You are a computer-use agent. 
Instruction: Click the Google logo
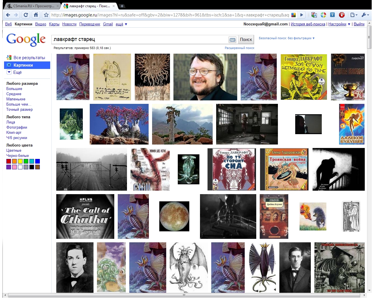[x=26, y=39]
